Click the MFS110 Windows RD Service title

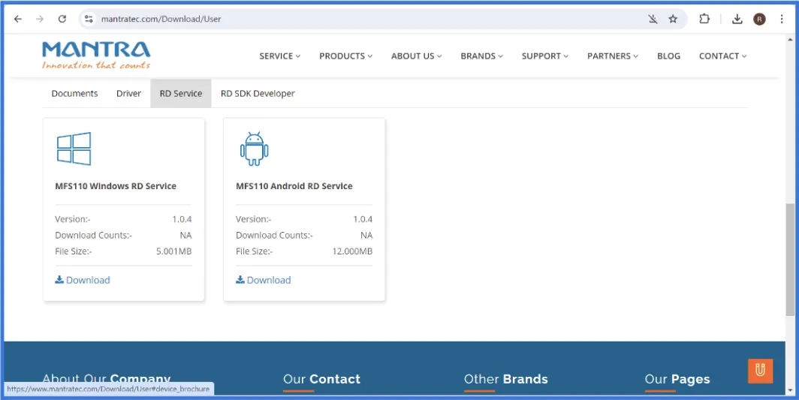(x=116, y=186)
